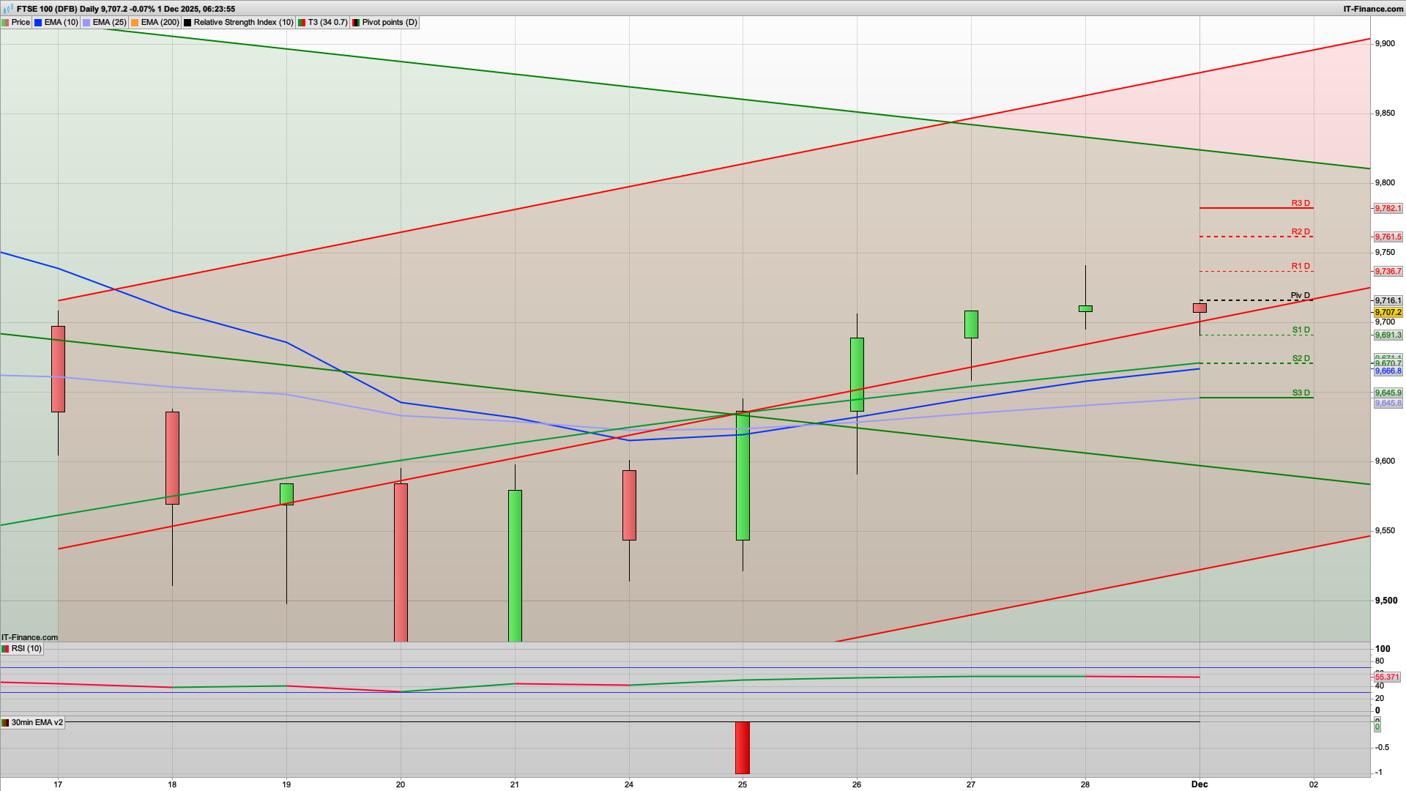The width and height of the screenshot is (1406, 791).
Task: Select the red histogram bar under November 25
Action: pos(743,747)
